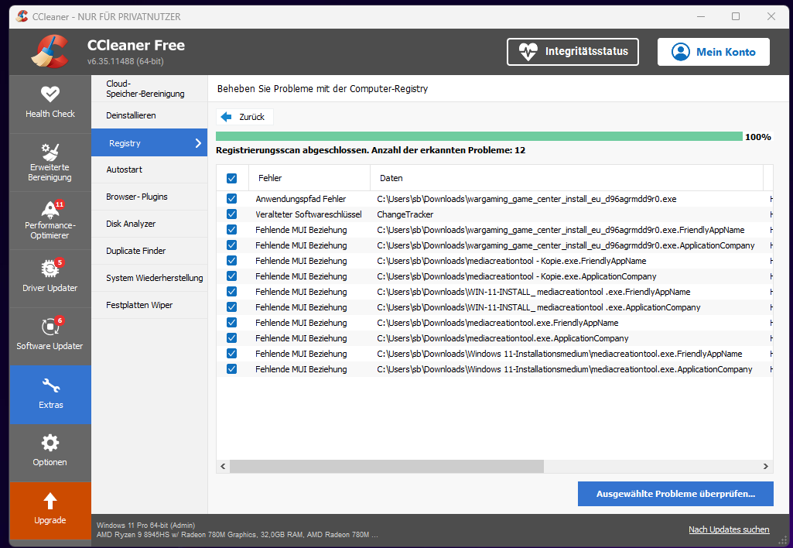Image resolution: width=793 pixels, height=548 pixels.
Task: Open the Performance-Optimierer rocket icon
Action: 50,209
